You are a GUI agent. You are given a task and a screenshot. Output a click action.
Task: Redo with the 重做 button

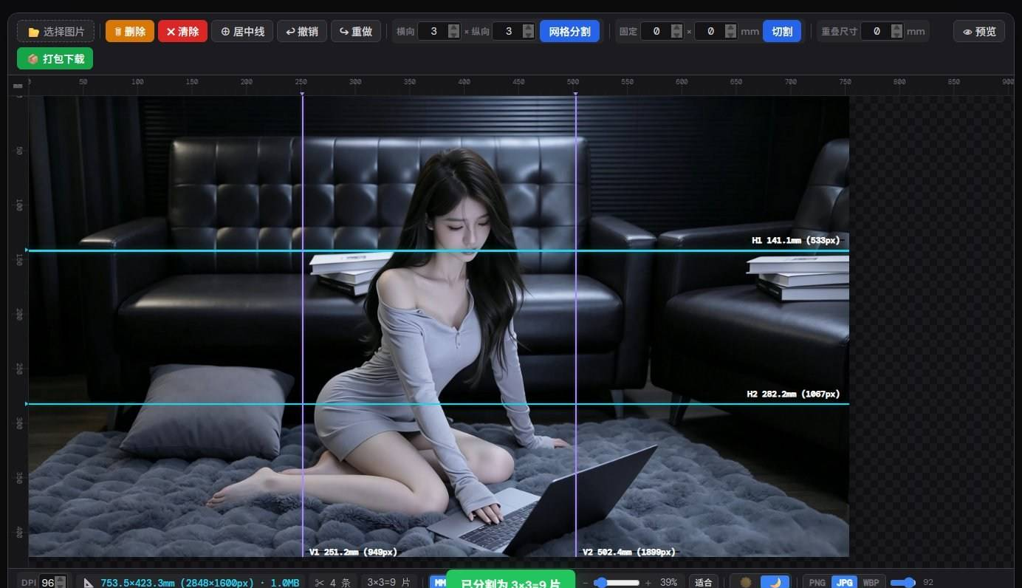356,32
